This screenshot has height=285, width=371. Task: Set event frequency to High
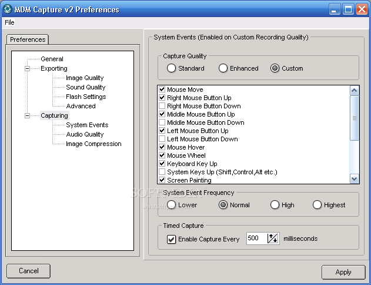(275, 205)
